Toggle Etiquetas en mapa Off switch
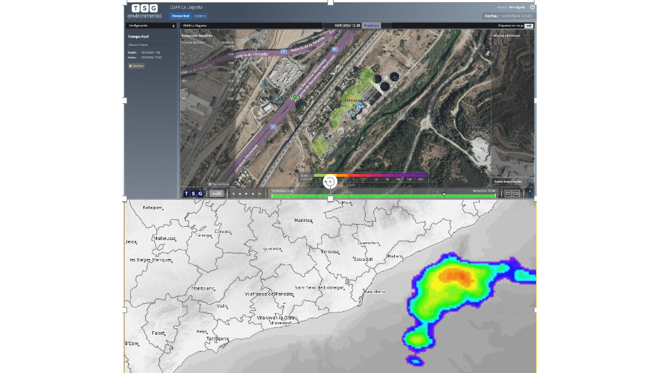Image resolution: width=659 pixels, height=373 pixels. pyautogui.click(x=528, y=26)
